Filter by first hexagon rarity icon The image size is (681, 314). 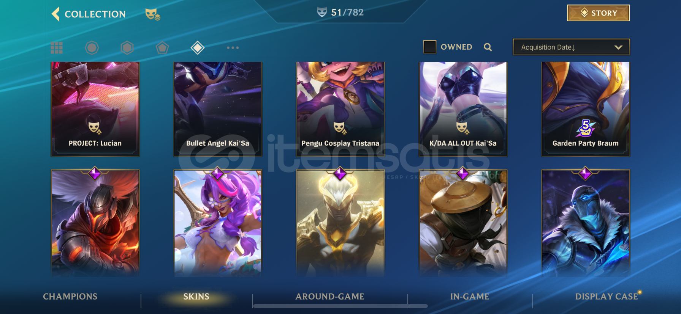(x=92, y=48)
